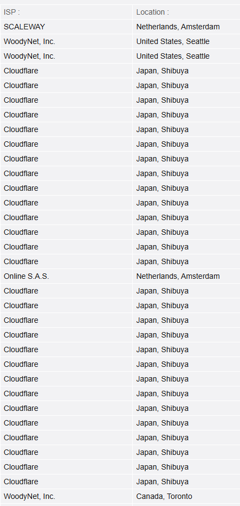Click Netherlands, Amsterdam beside Online S.A.S.

[186, 276]
